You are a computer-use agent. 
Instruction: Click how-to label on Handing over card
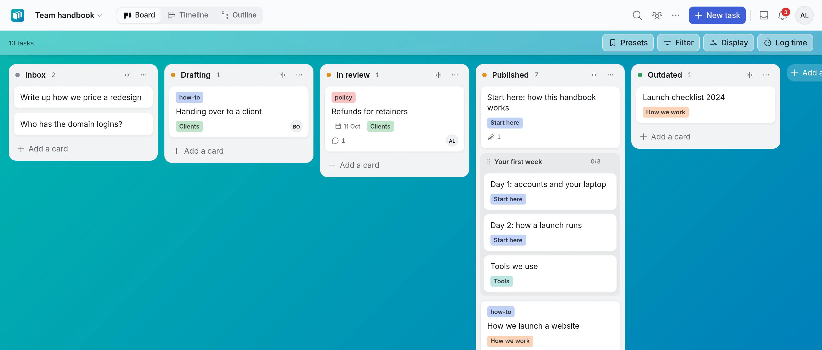(190, 97)
